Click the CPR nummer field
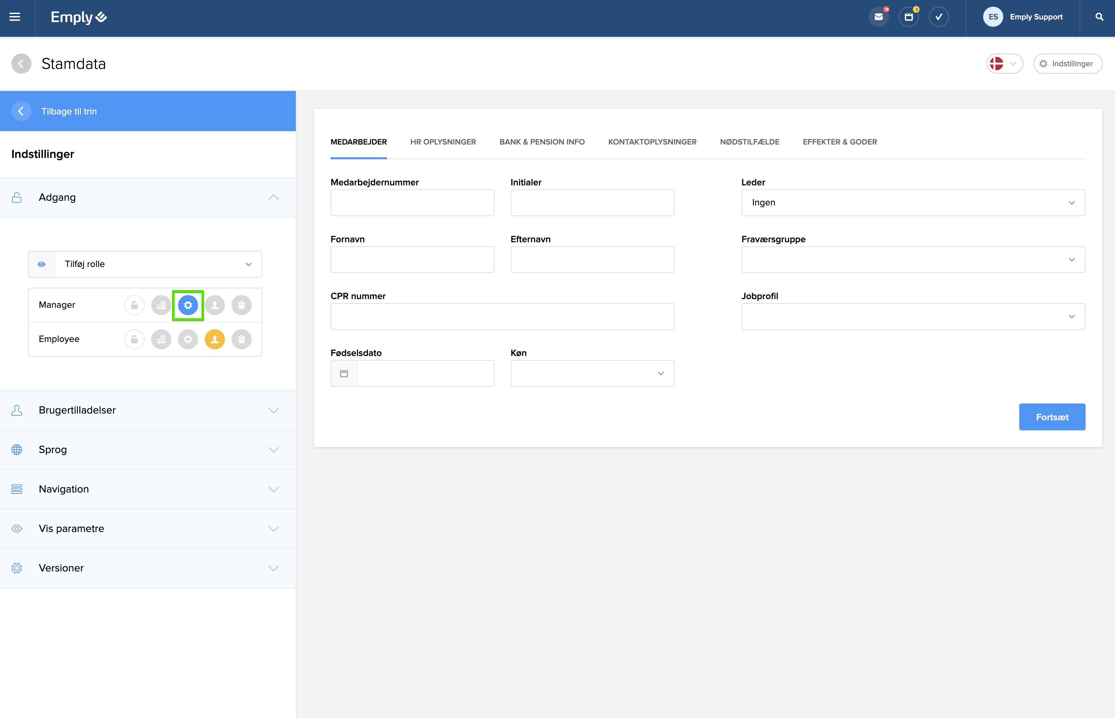Viewport: 1115px width, 718px height. pyautogui.click(x=502, y=316)
